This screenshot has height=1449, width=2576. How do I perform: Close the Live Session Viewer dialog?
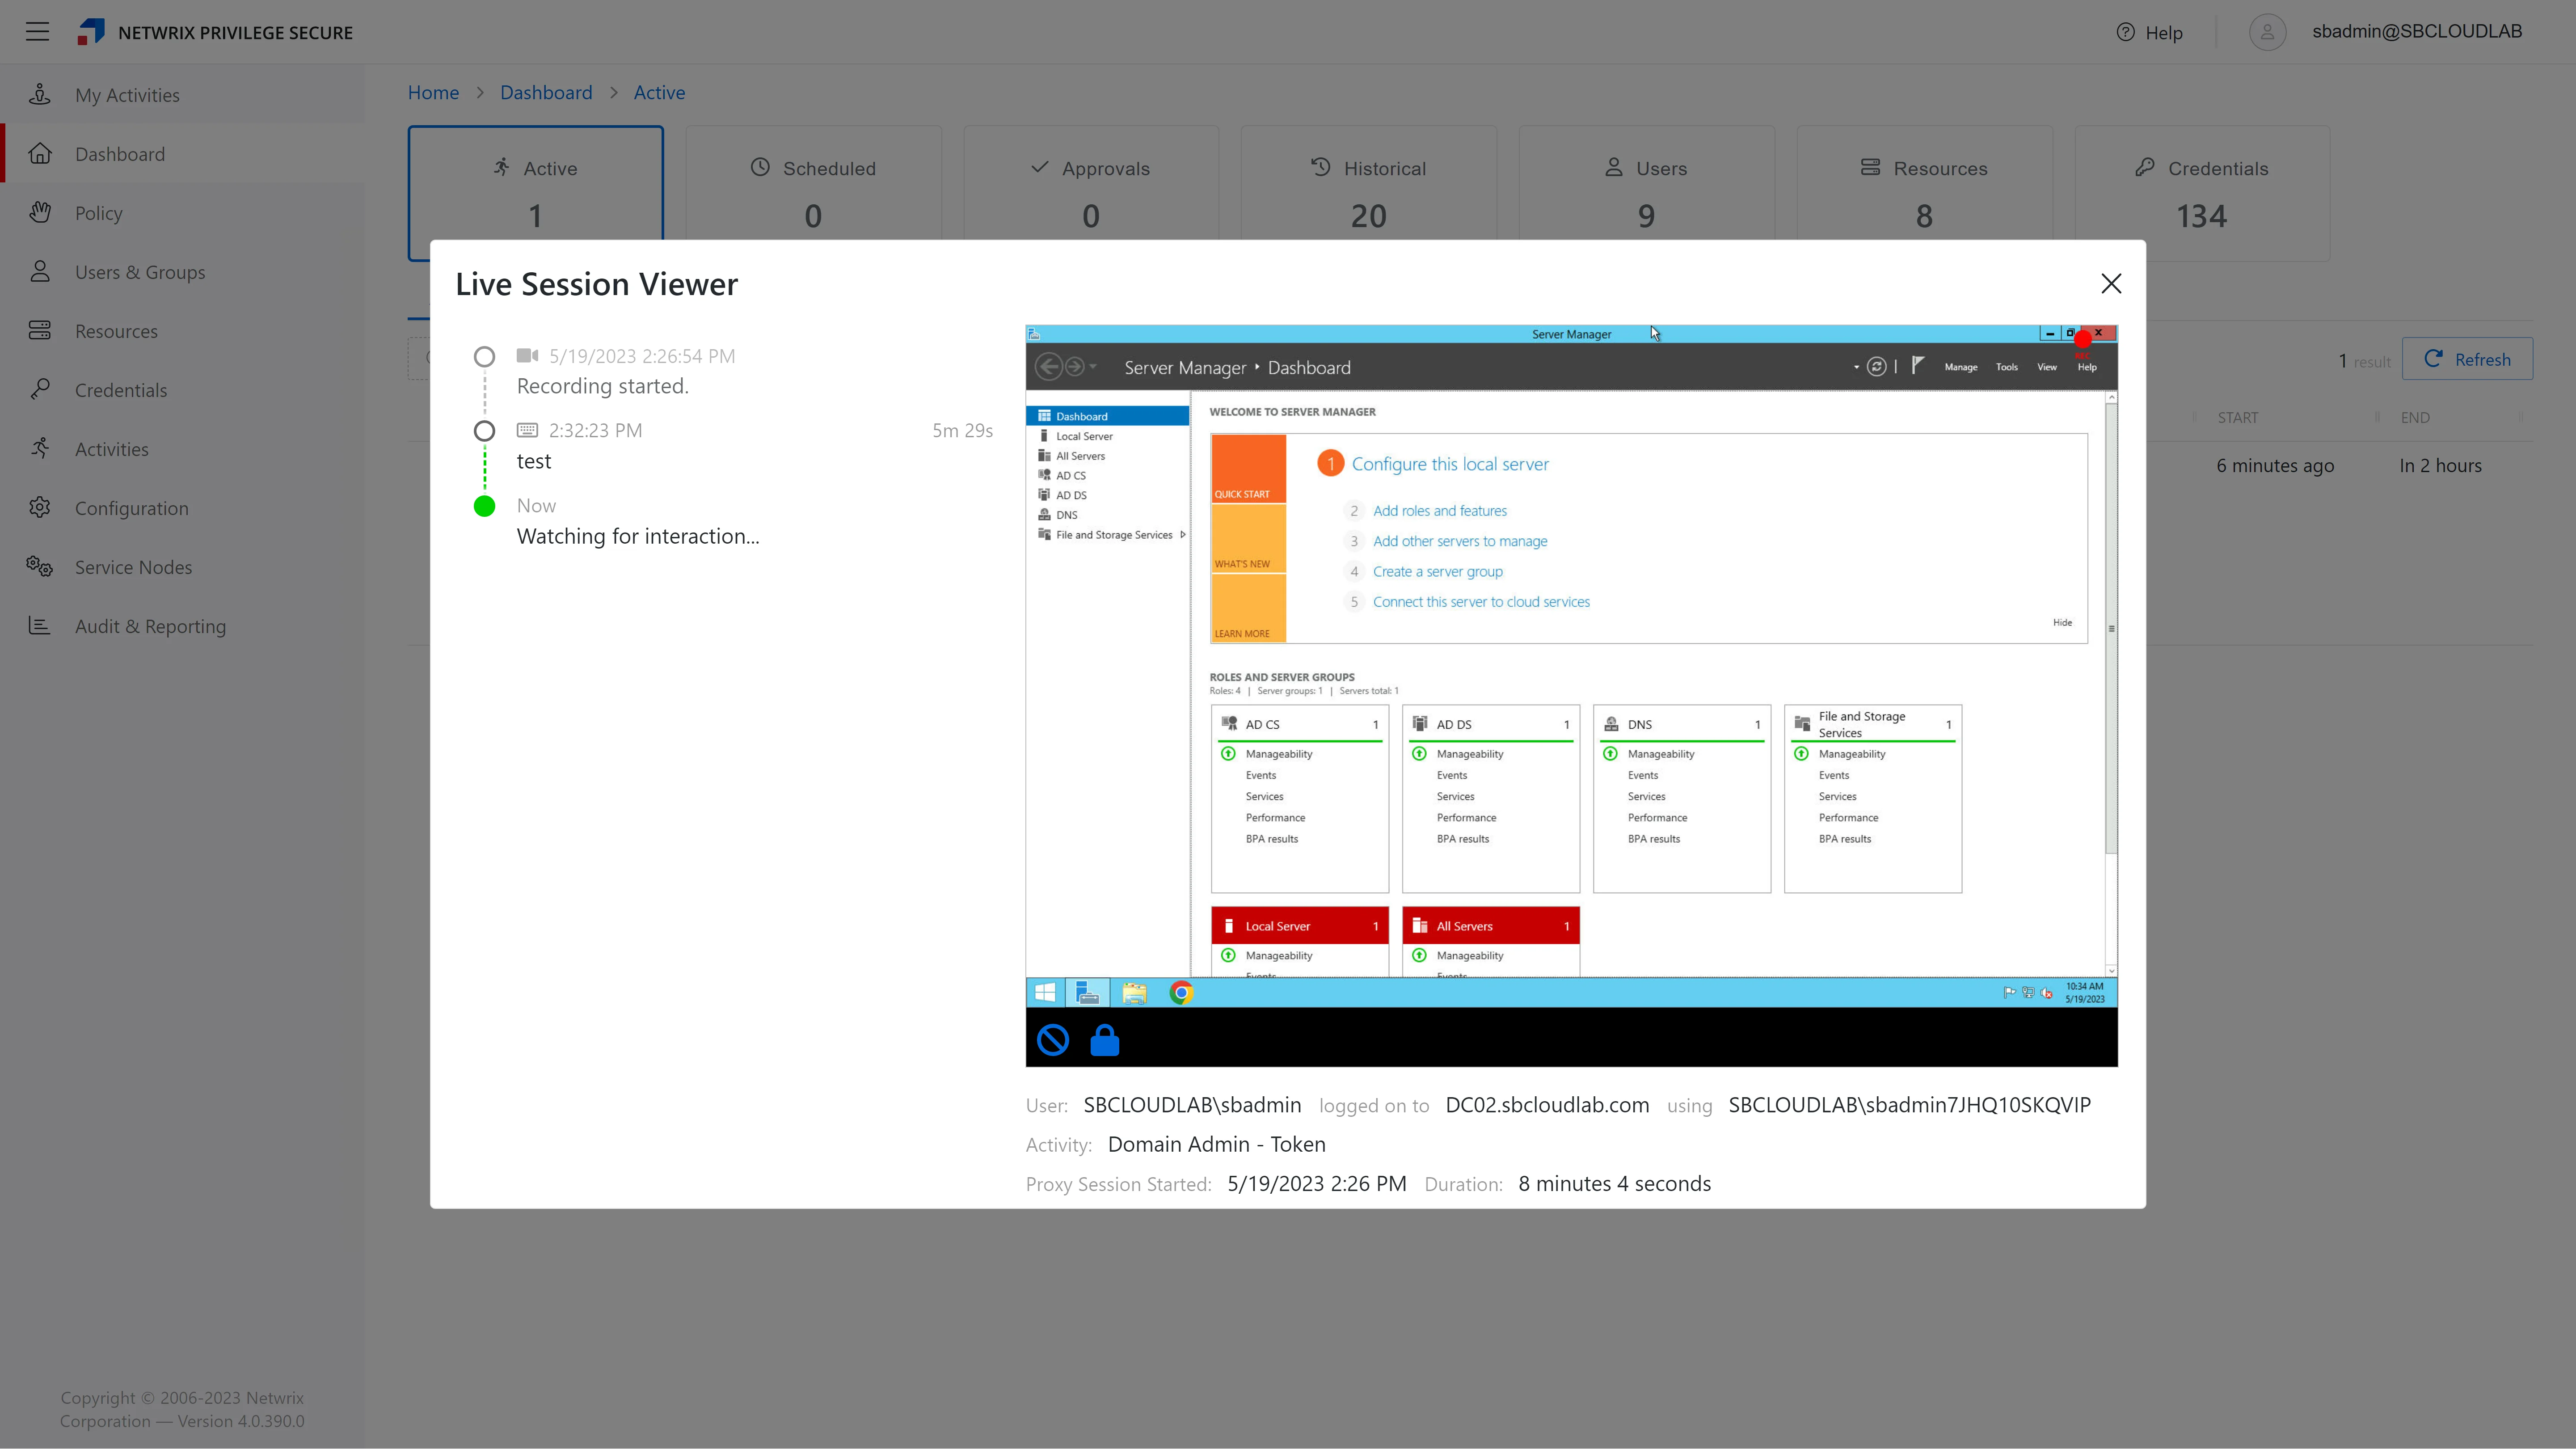coord(2111,284)
